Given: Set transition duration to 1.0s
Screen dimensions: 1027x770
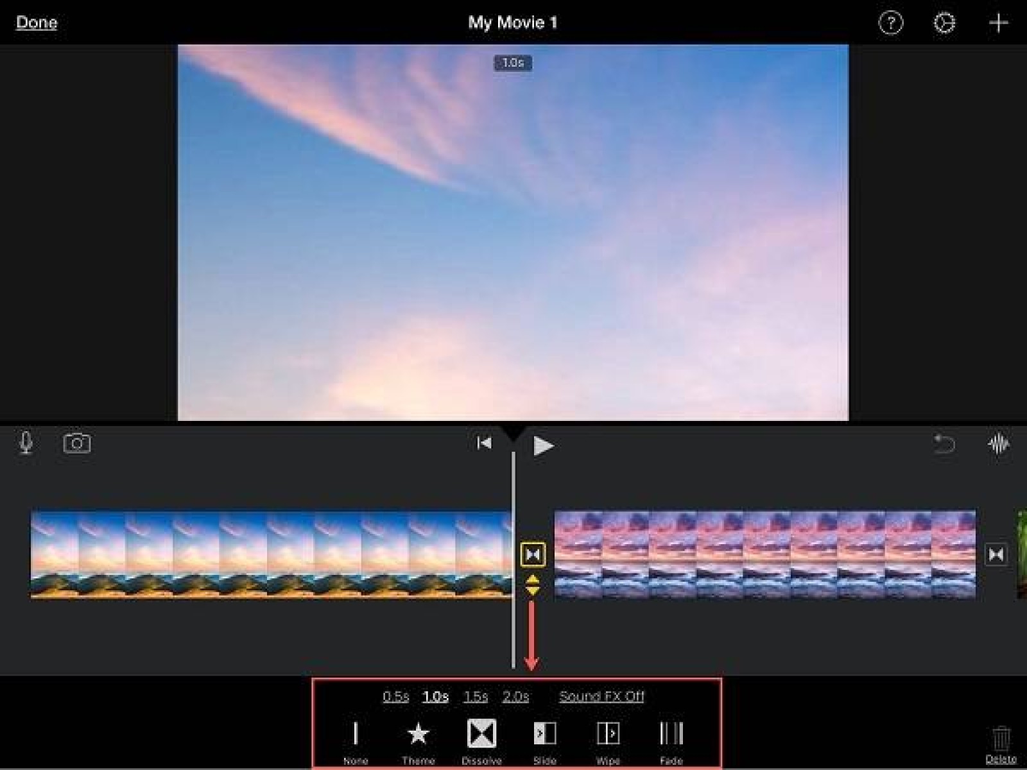Looking at the screenshot, I should (x=436, y=696).
